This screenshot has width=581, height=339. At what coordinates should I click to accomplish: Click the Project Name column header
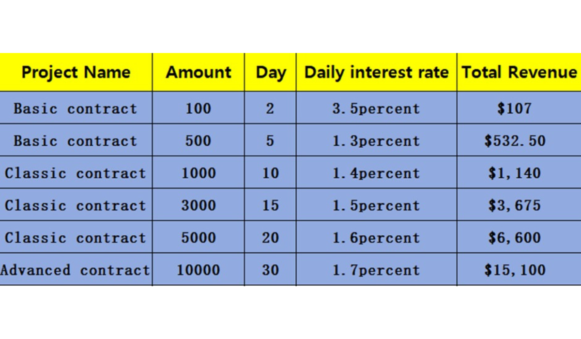point(76,73)
